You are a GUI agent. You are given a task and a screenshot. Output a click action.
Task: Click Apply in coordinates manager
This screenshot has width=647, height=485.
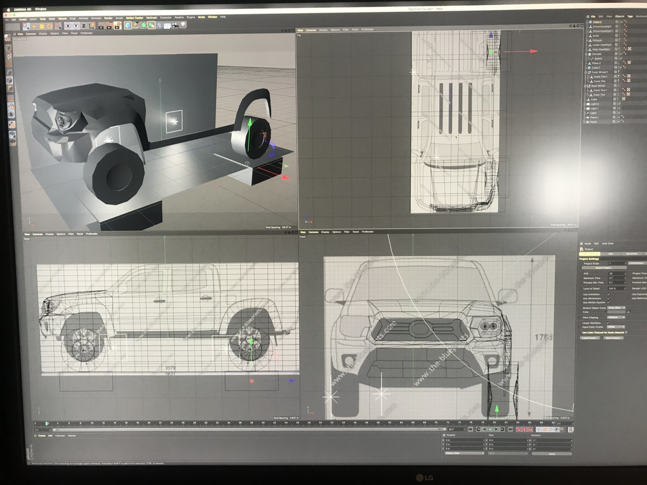[x=552, y=454]
